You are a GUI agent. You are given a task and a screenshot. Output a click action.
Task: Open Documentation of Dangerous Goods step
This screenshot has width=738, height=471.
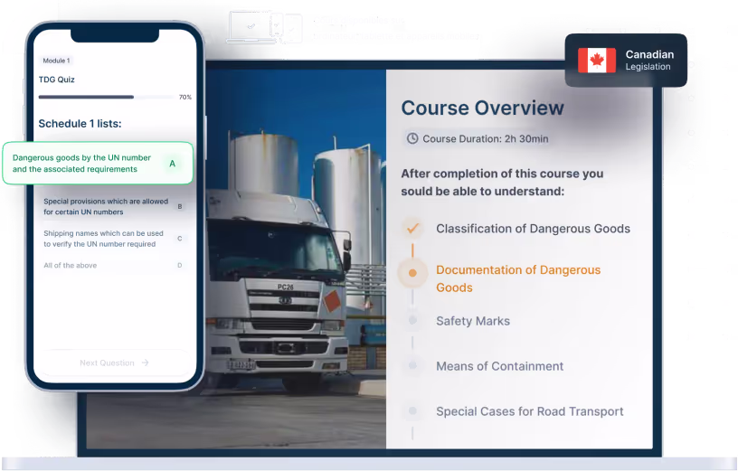tap(518, 278)
